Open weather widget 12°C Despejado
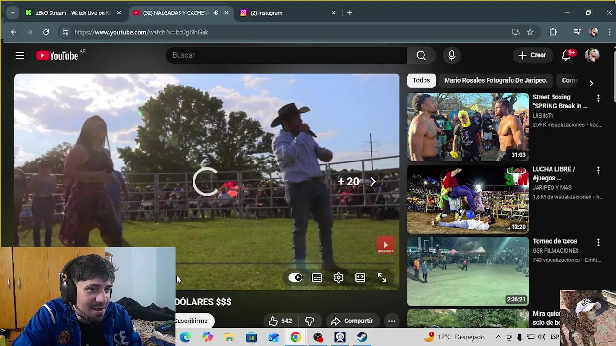The height and width of the screenshot is (346, 616). tap(454, 337)
